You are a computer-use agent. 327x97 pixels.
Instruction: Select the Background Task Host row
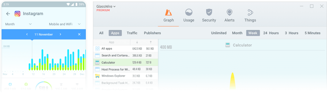click(x=126, y=83)
